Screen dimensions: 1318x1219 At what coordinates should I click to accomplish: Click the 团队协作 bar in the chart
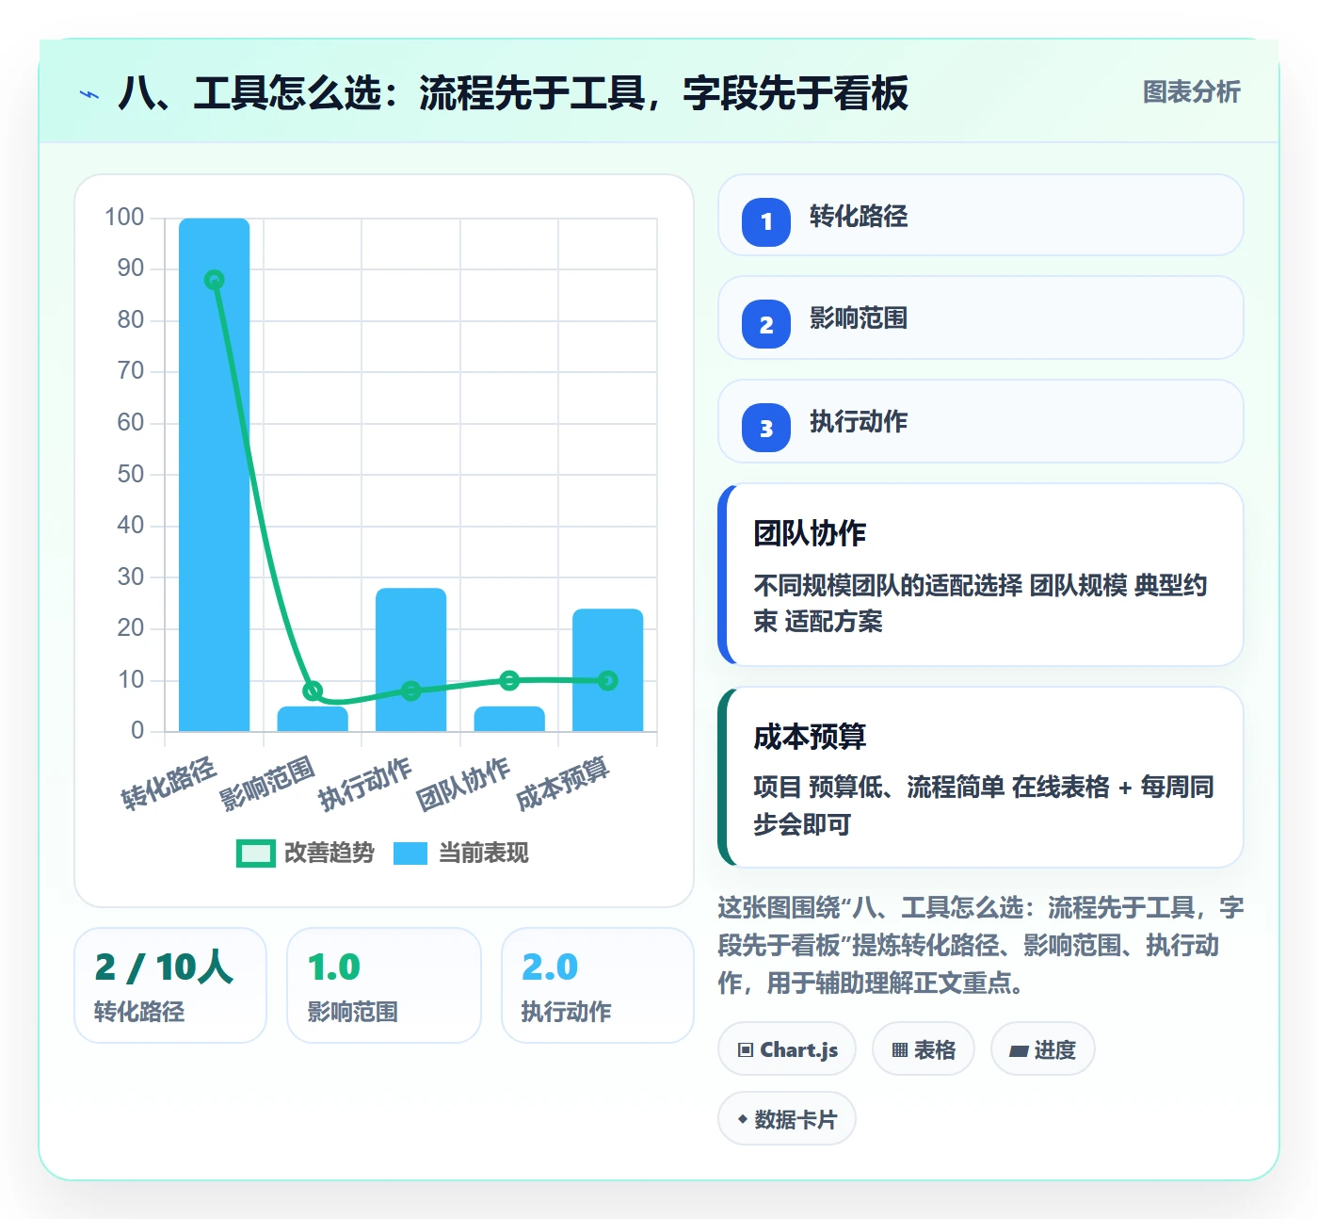(x=509, y=719)
